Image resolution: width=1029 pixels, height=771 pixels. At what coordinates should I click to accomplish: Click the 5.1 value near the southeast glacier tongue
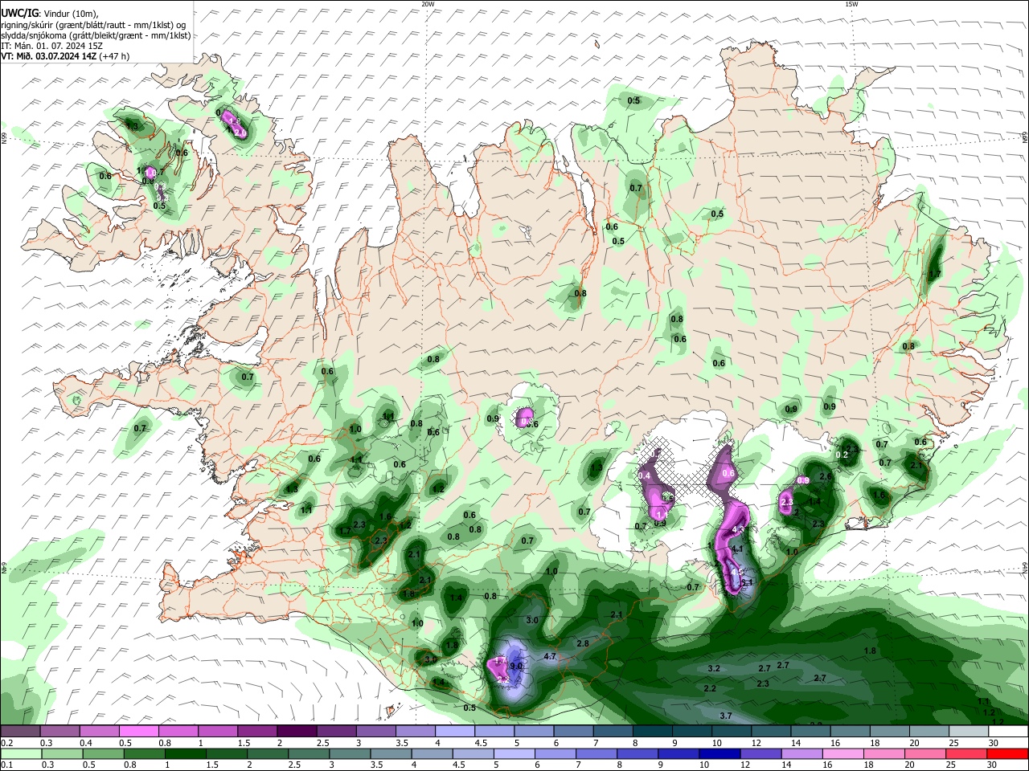coord(746,582)
